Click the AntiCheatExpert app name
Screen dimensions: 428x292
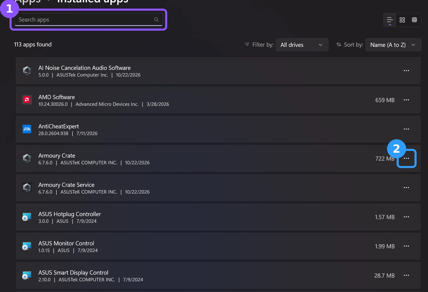pyautogui.click(x=59, y=126)
